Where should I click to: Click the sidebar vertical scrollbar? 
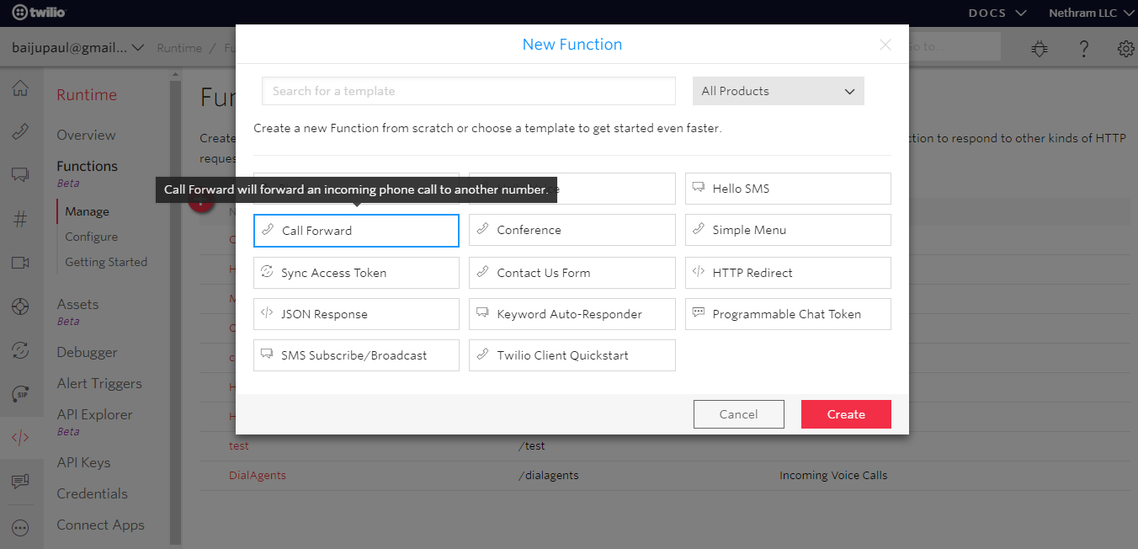[176, 312]
